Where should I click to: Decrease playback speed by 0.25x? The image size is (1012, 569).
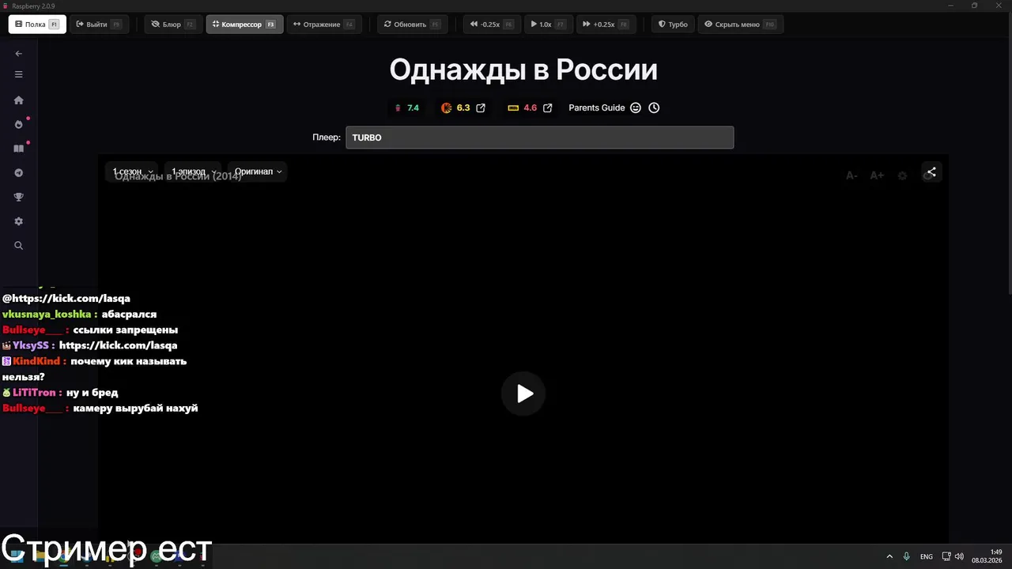[492, 24]
